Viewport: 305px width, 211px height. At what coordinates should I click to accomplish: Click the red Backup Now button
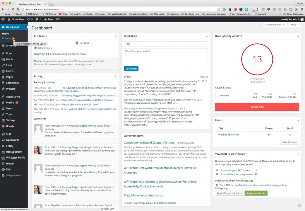tap(257, 107)
